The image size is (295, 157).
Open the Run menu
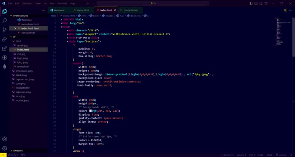point(52,3)
